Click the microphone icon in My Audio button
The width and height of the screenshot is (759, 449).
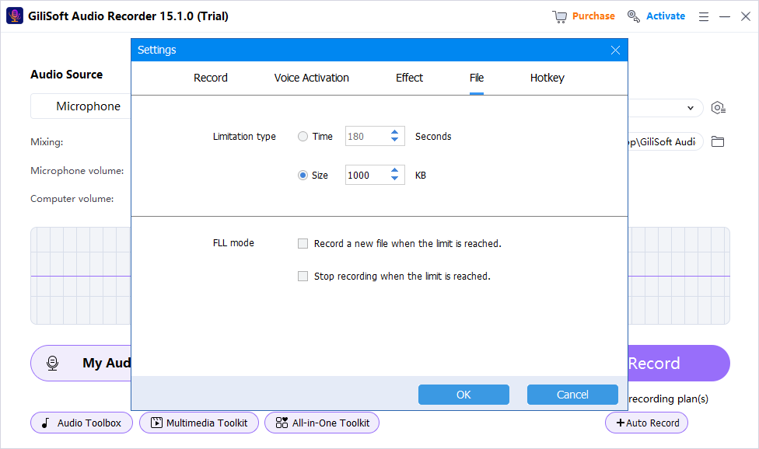click(52, 363)
